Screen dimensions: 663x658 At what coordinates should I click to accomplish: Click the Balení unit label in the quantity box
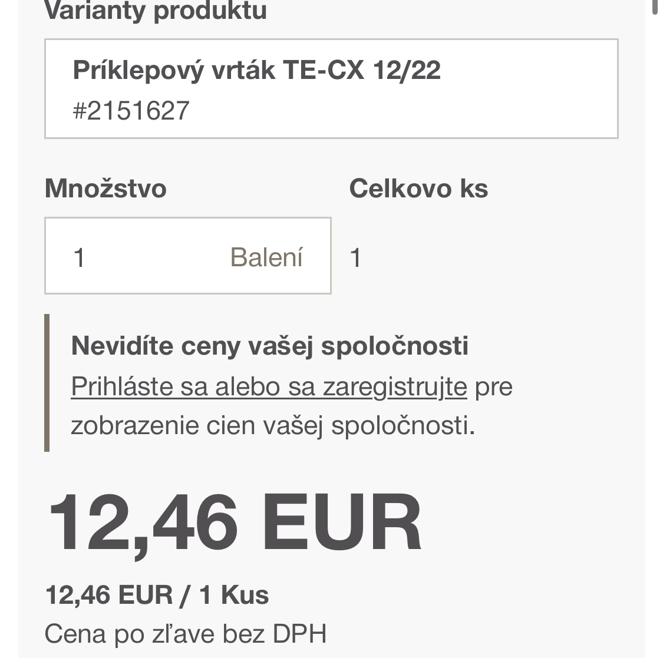[266, 257]
